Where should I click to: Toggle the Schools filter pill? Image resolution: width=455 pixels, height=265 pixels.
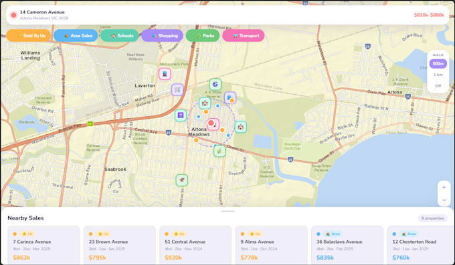[120, 35]
